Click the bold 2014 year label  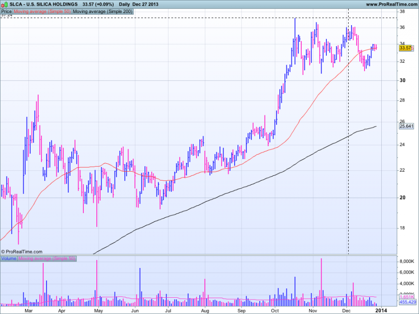(381, 310)
